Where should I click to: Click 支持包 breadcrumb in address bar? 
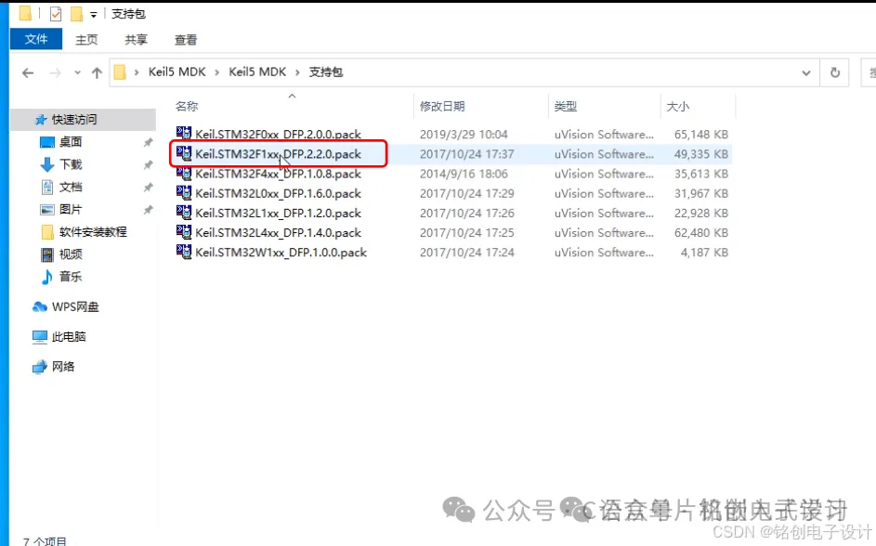click(x=326, y=72)
